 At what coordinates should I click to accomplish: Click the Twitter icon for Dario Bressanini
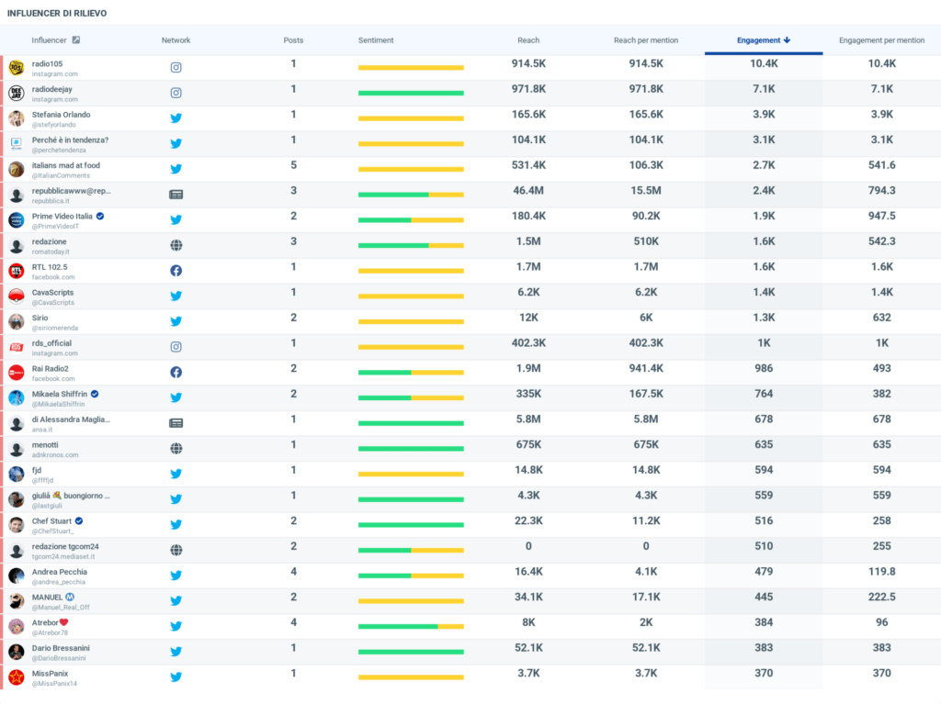176,652
